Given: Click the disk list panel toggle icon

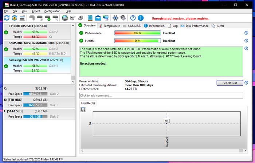Looking at the screenshot, I should 22,18.
